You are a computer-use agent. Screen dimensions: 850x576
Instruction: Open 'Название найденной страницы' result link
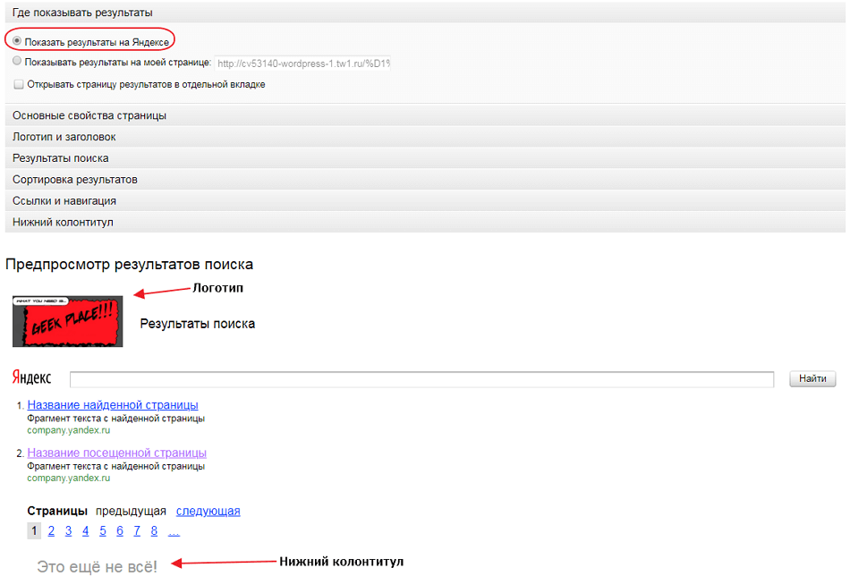113,405
